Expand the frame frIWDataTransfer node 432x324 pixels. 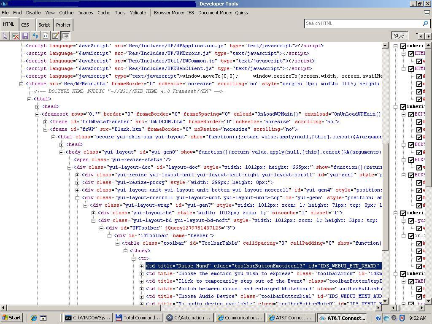coord(45,122)
